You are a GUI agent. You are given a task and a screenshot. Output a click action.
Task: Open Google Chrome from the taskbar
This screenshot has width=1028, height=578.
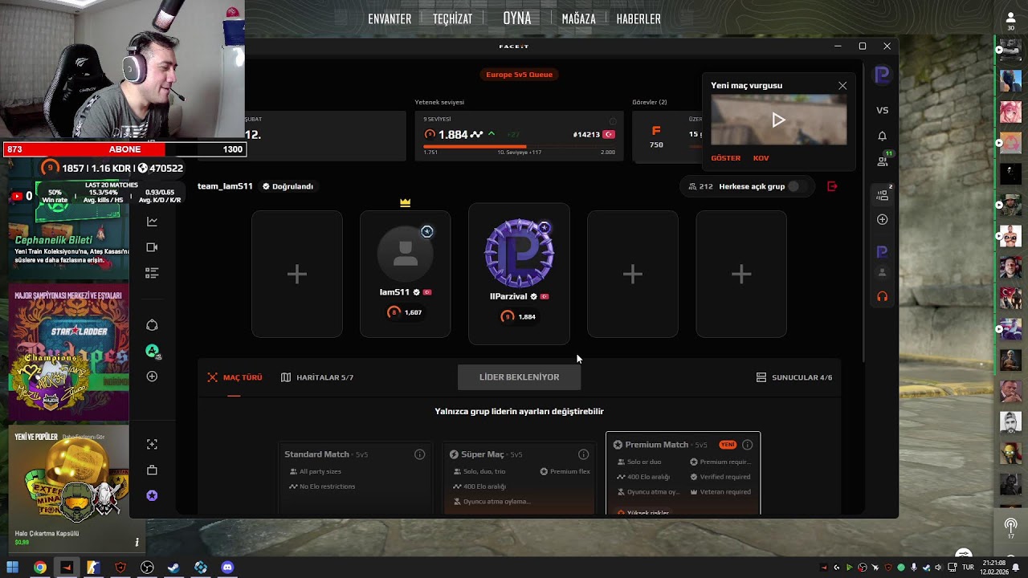pyautogui.click(x=39, y=568)
